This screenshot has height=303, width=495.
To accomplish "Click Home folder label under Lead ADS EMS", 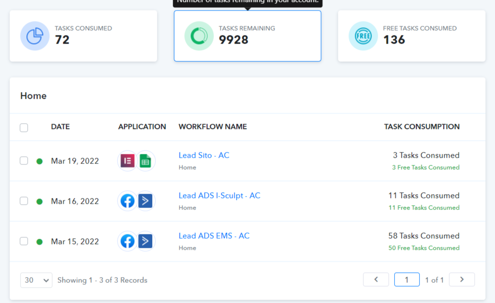I will (x=188, y=248).
